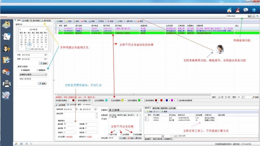Expand the 导出 toolbar dropdown arrow
This screenshot has height=146, width=260.
(x=125, y=21)
